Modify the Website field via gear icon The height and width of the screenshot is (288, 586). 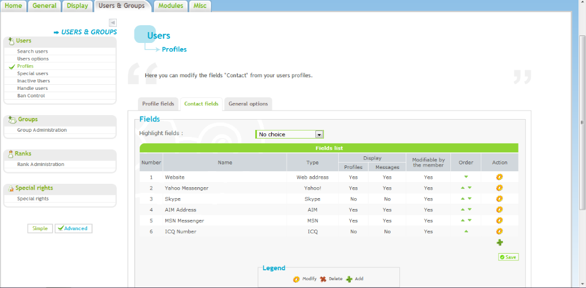tap(499, 177)
